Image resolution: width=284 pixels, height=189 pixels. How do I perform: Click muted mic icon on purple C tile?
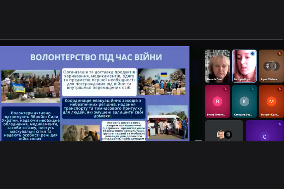[x=280, y=124]
